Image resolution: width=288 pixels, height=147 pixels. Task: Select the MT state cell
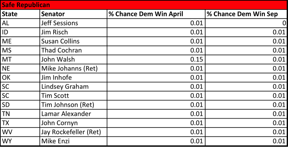pyautogui.click(x=20, y=59)
